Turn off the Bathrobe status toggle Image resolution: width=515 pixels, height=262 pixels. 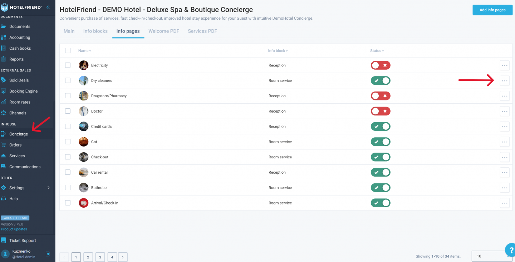(x=381, y=188)
